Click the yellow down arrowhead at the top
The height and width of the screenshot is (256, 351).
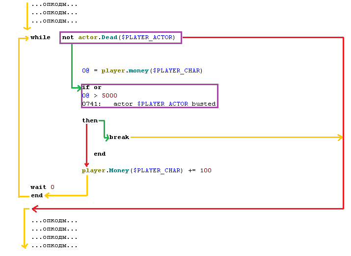pyautogui.click(x=27, y=27)
